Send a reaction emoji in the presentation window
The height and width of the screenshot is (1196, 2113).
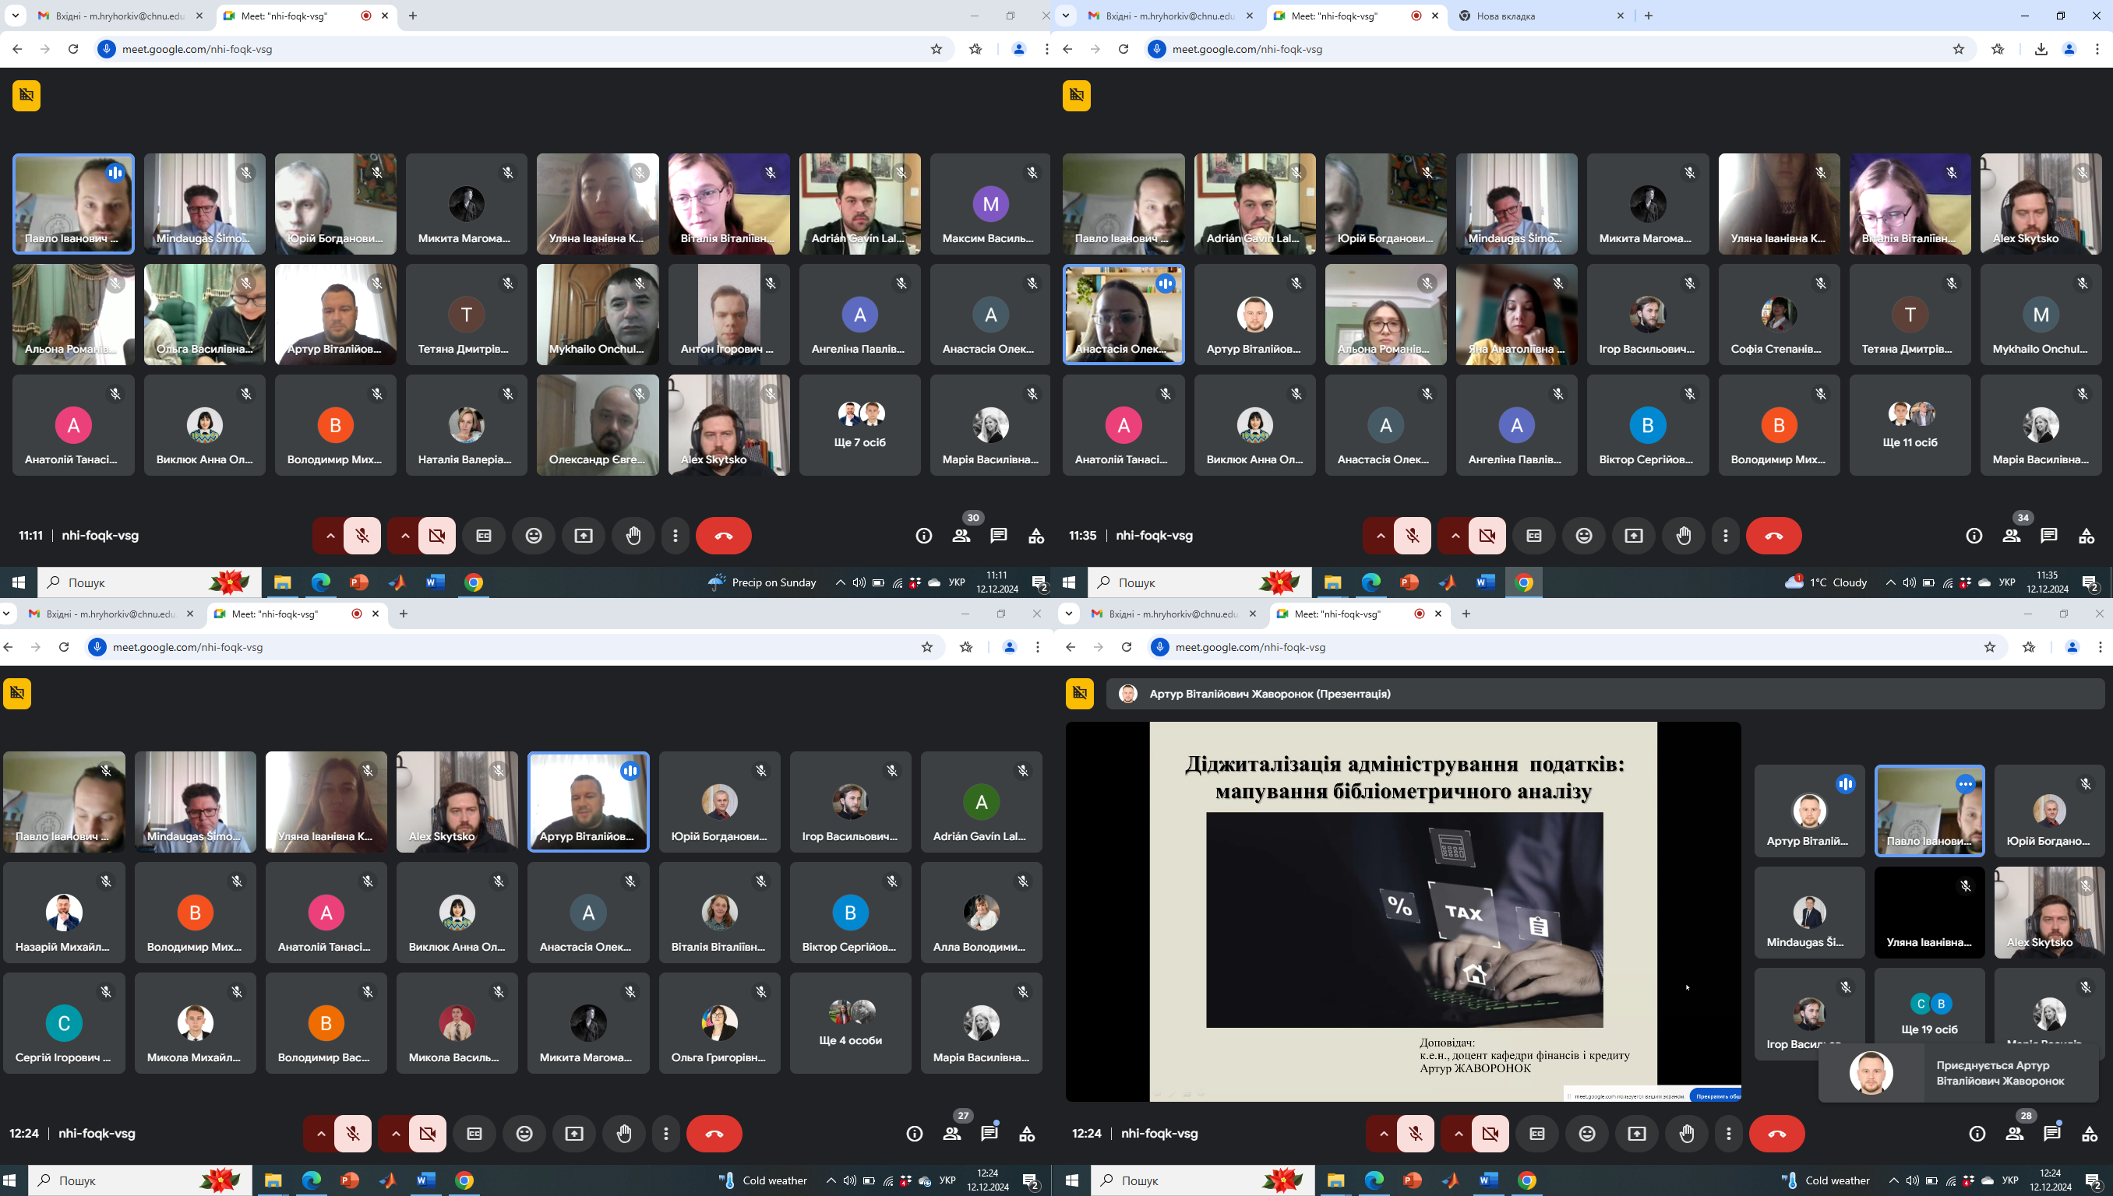click(x=1588, y=1134)
